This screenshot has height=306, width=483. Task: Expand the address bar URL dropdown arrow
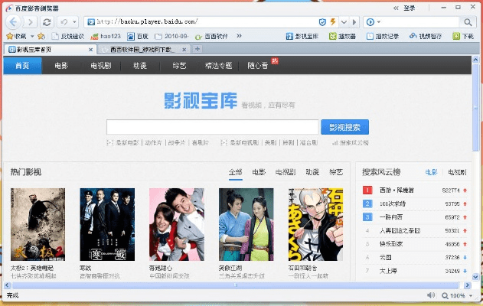pyautogui.click(x=344, y=21)
